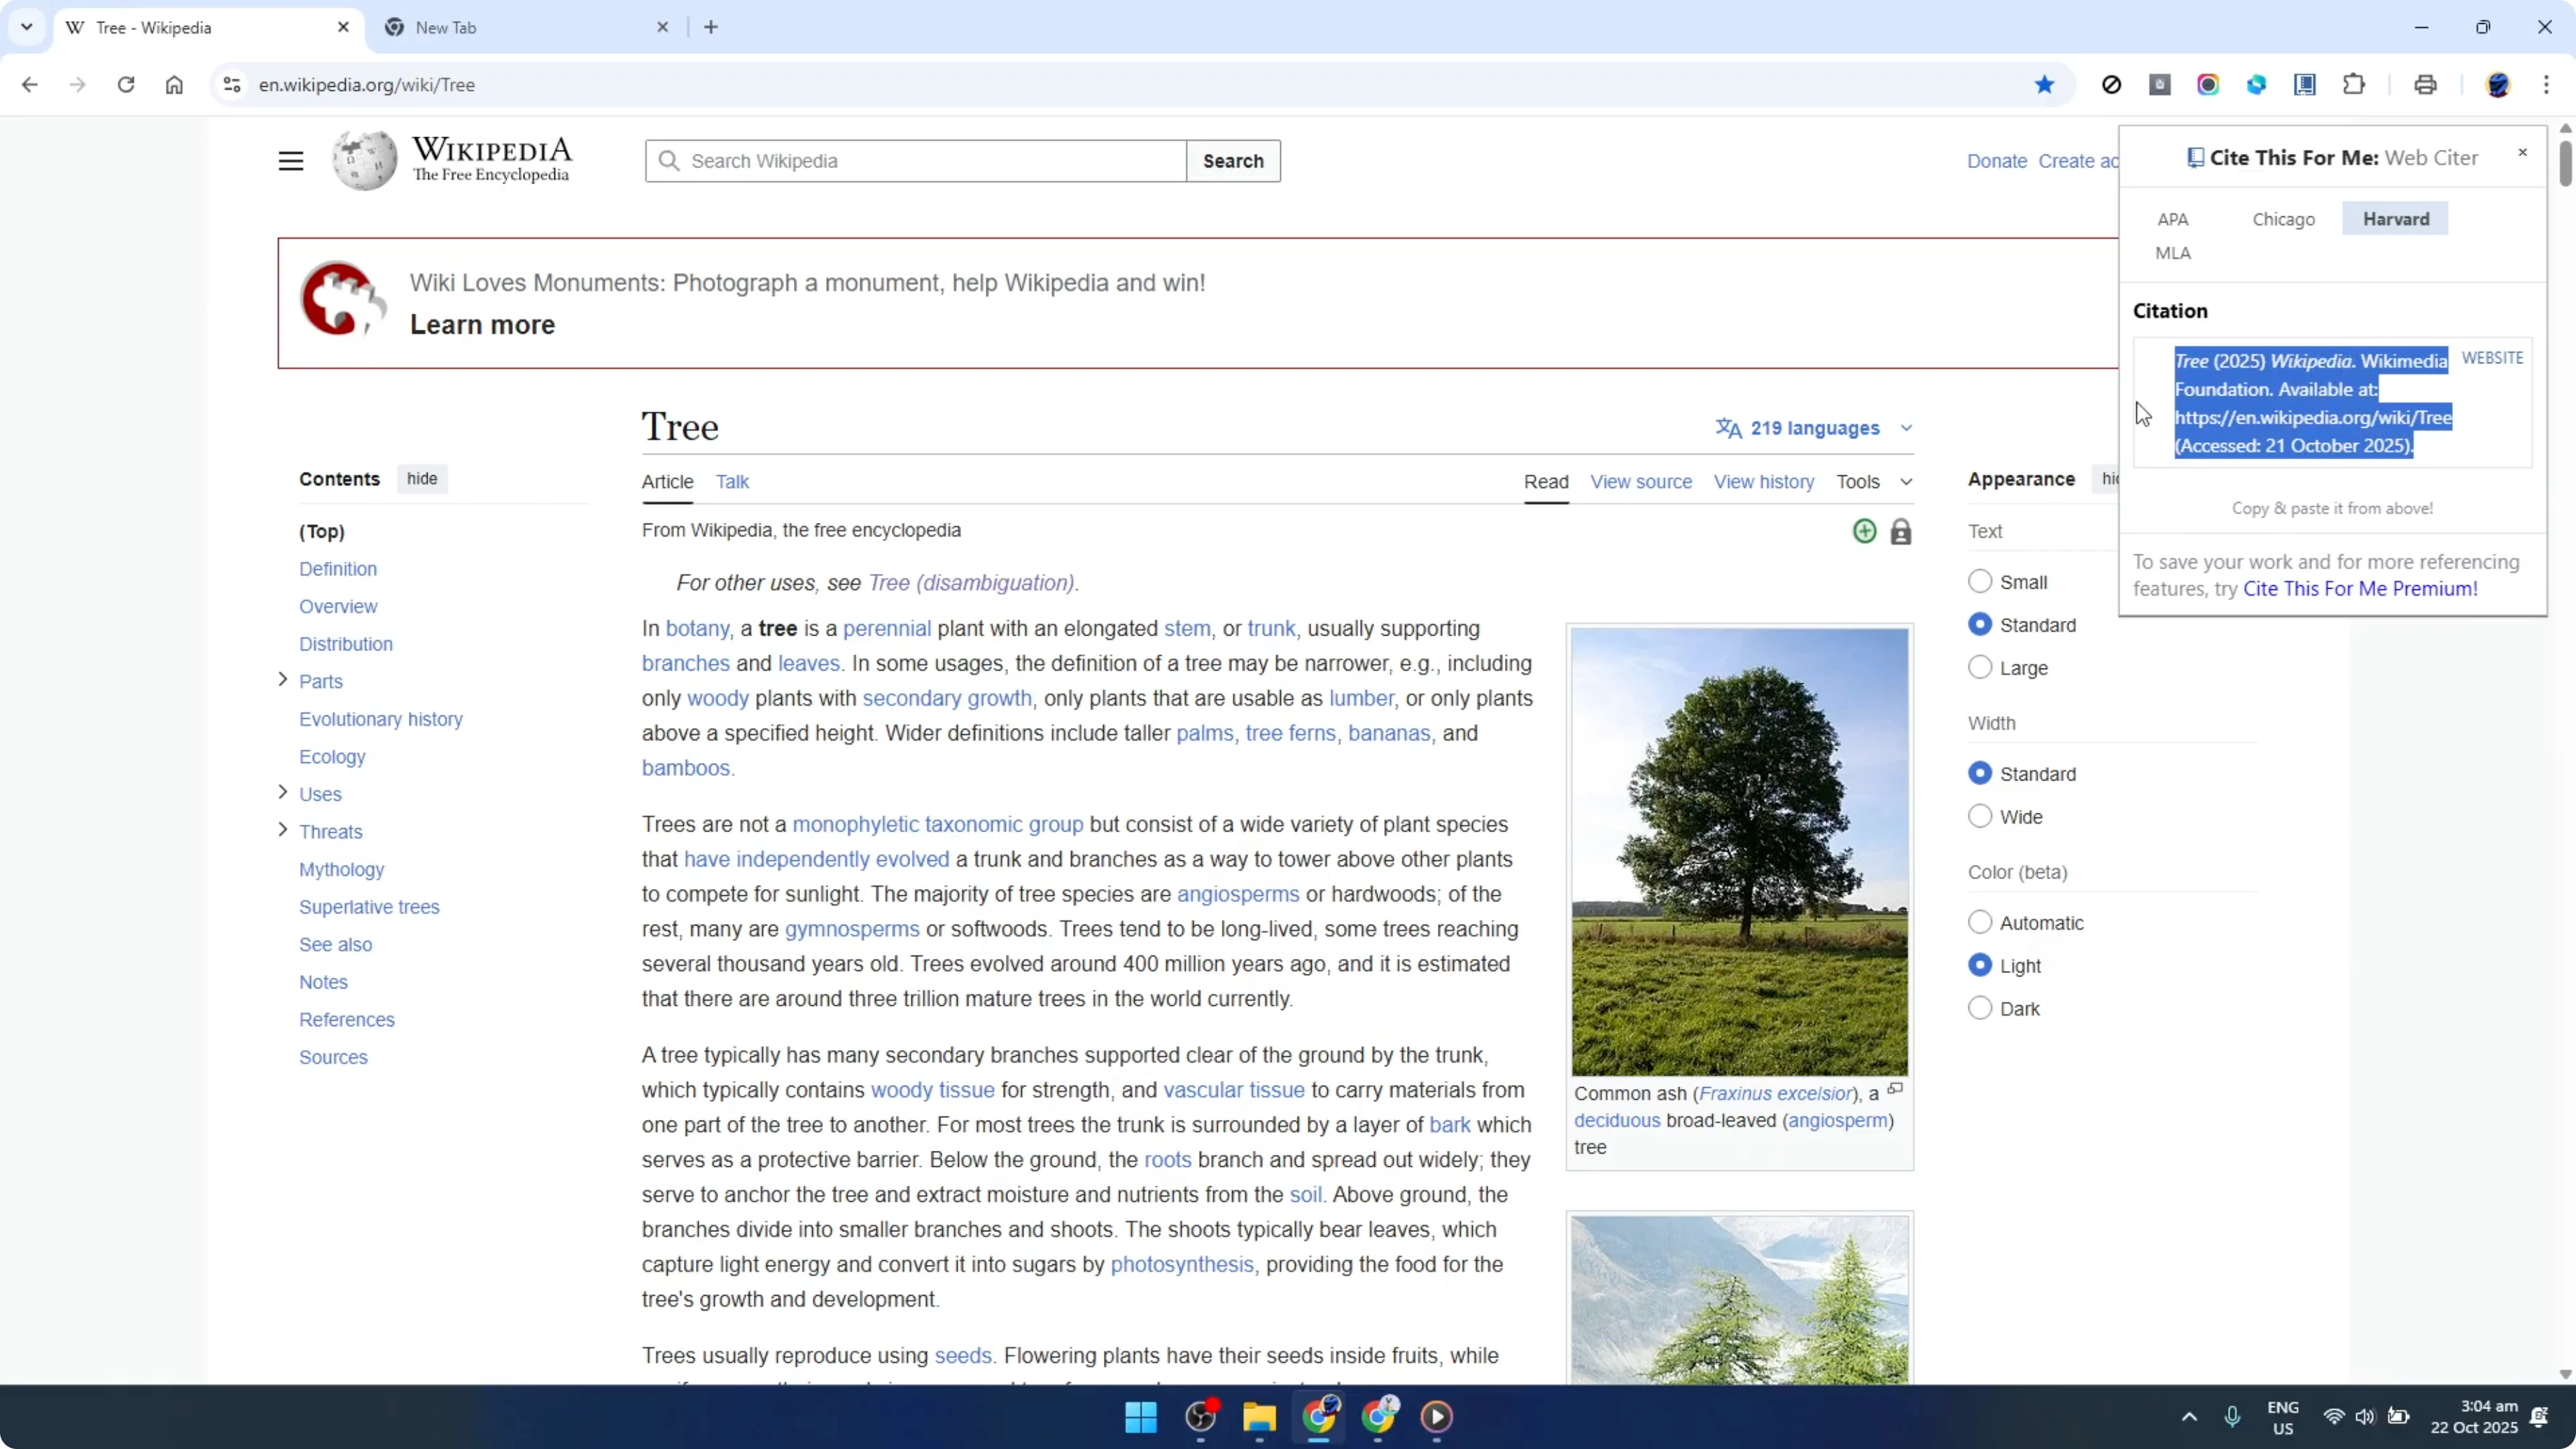Click the Home button in the toolbar
This screenshot has height=1449, width=2576.
click(x=174, y=85)
